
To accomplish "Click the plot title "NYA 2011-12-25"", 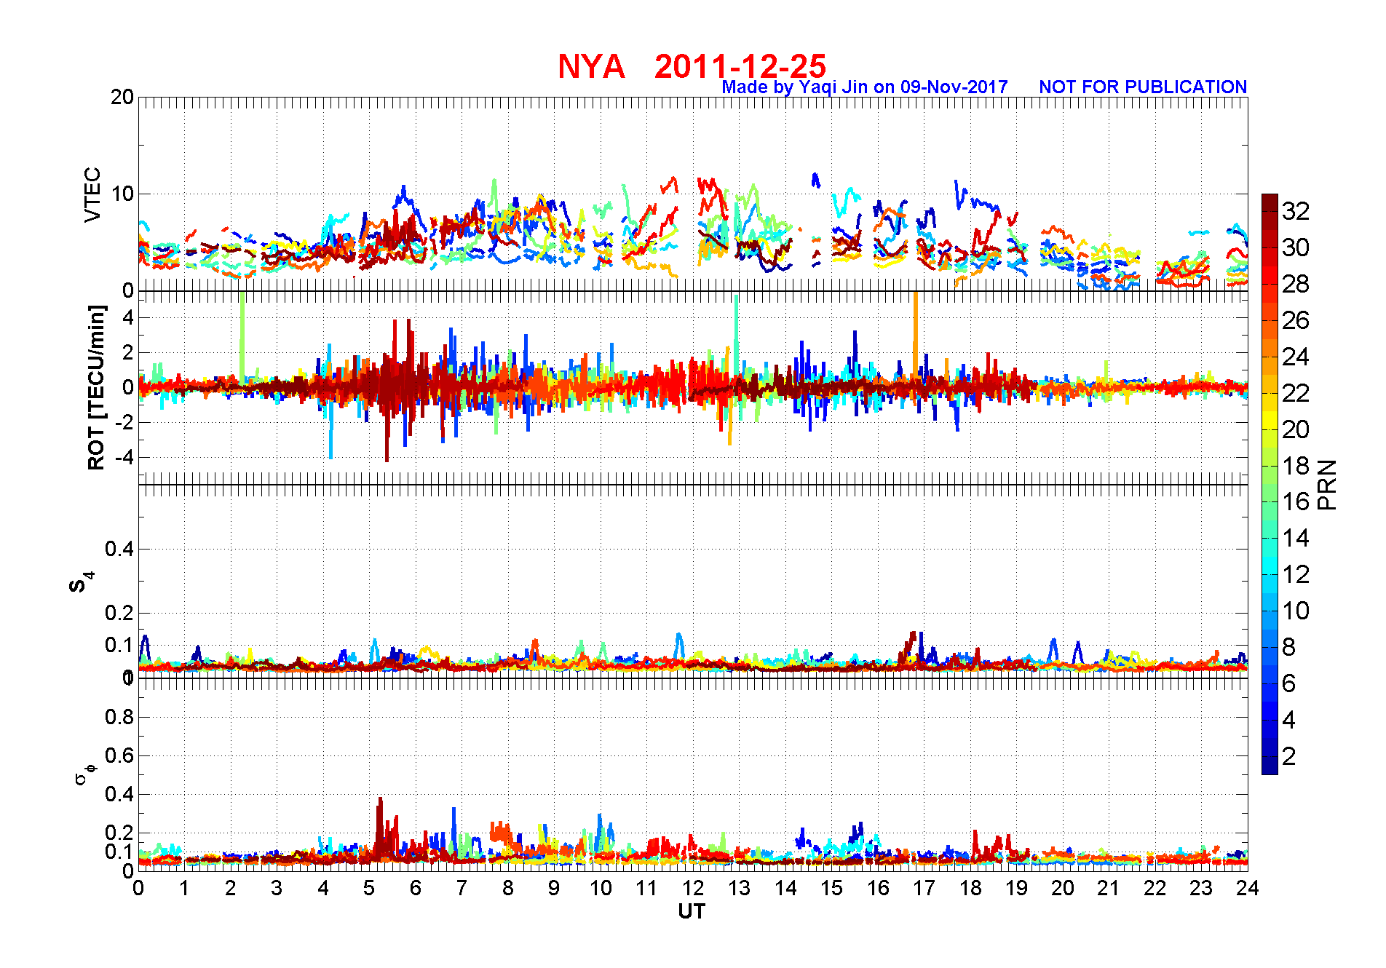I will click(692, 66).
